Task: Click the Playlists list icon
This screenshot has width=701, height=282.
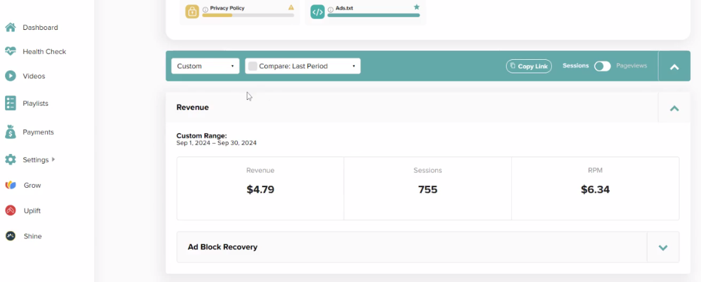Action: [x=10, y=103]
